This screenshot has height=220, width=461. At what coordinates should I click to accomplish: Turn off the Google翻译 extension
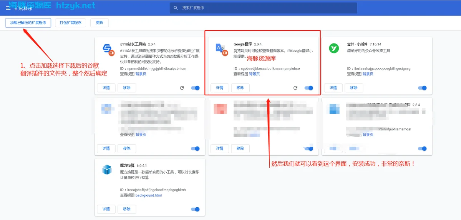[309, 88]
